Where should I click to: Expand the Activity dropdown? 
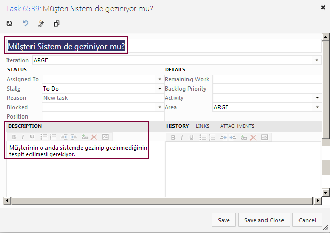(x=317, y=98)
